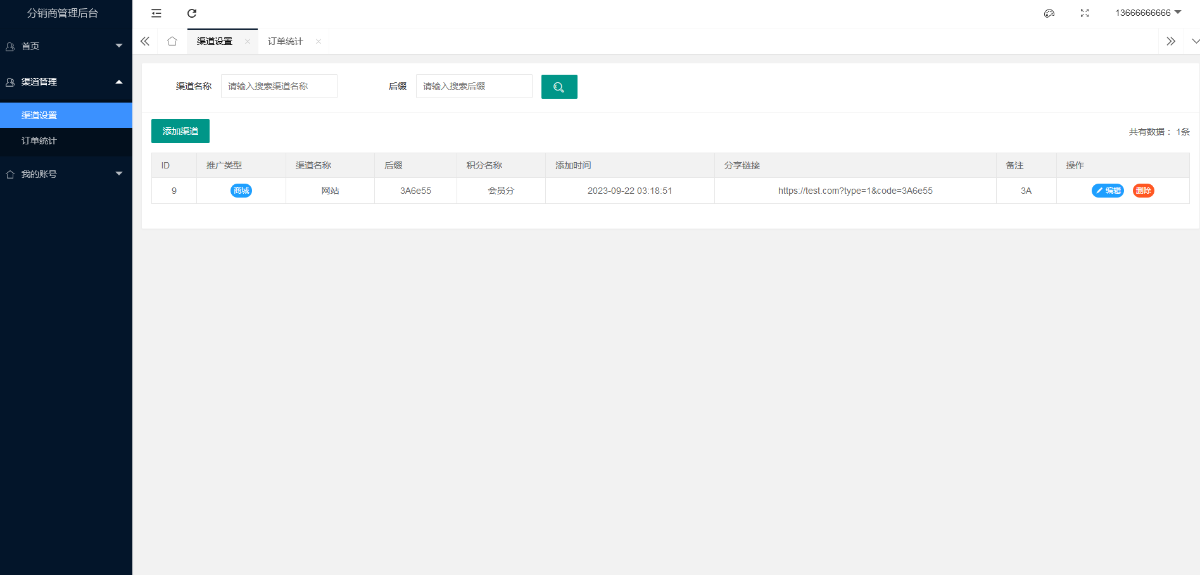
Task: Click the 3A remark cell
Action: tap(1026, 191)
